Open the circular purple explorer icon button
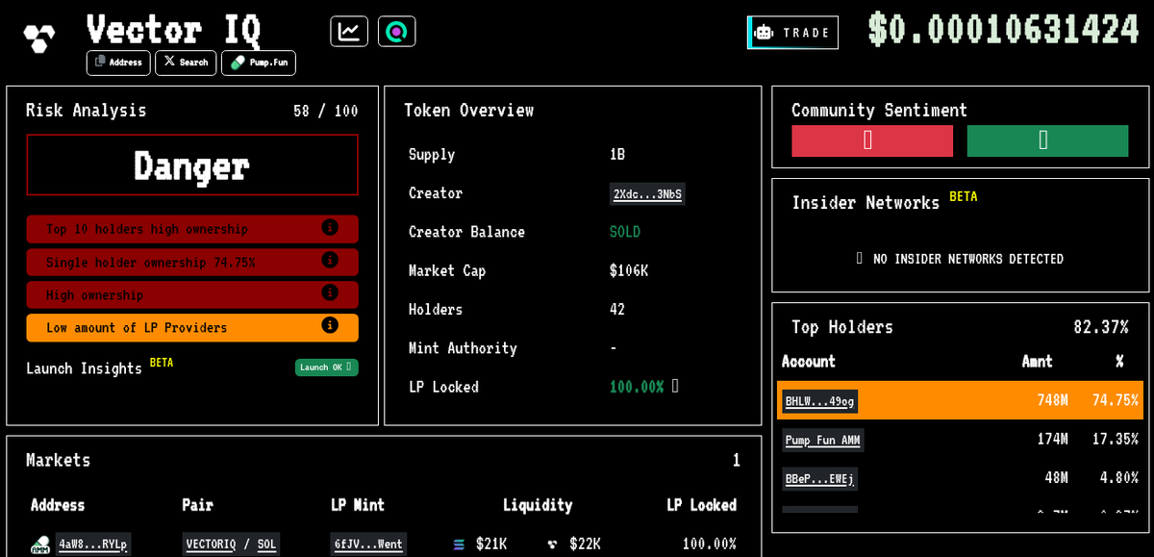This screenshot has height=557, width=1154. click(396, 32)
